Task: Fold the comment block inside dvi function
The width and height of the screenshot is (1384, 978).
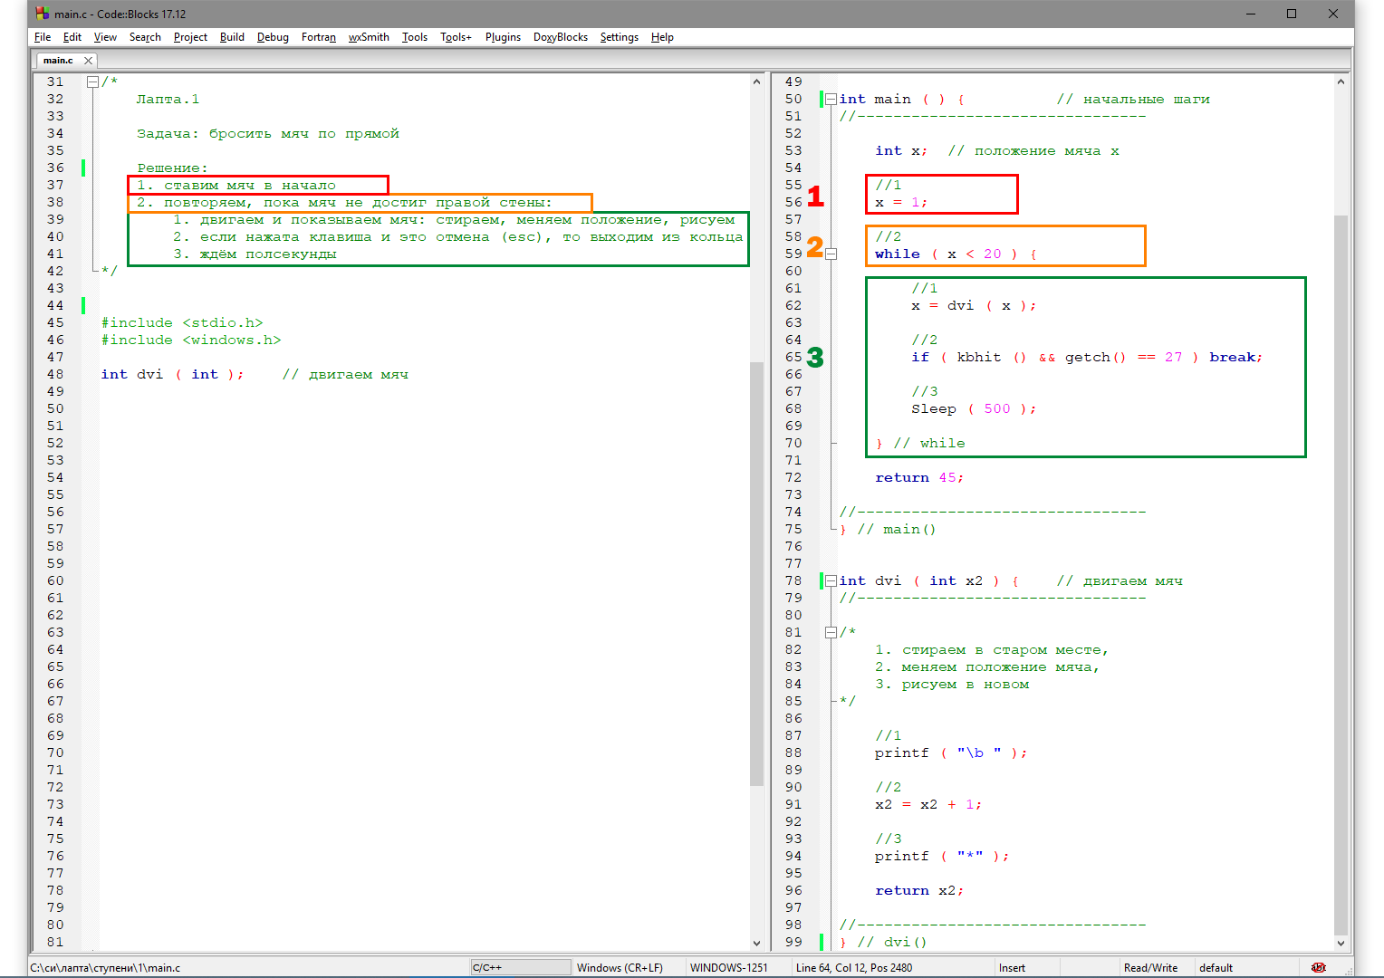Action: (x=831, y=632)
